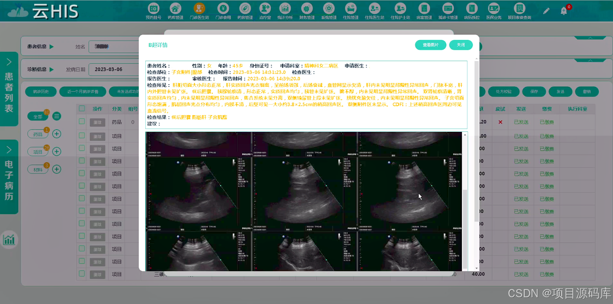Click the pencil edit icon in header
Screen dimensions: 613x304
point(546,11)
